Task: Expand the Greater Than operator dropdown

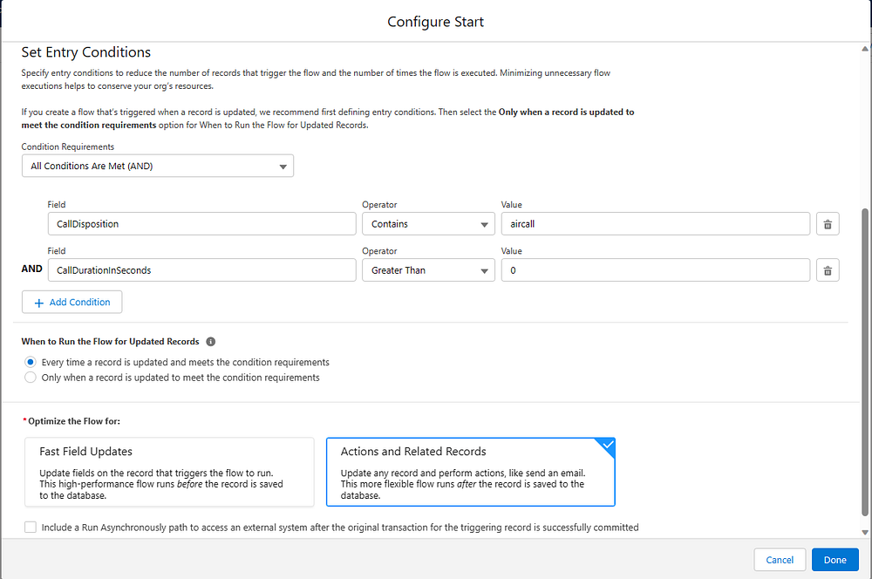Action: [x=428, y=270]
